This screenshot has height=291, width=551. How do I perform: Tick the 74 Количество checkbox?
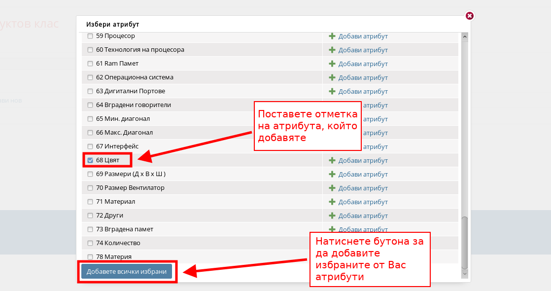90,243
